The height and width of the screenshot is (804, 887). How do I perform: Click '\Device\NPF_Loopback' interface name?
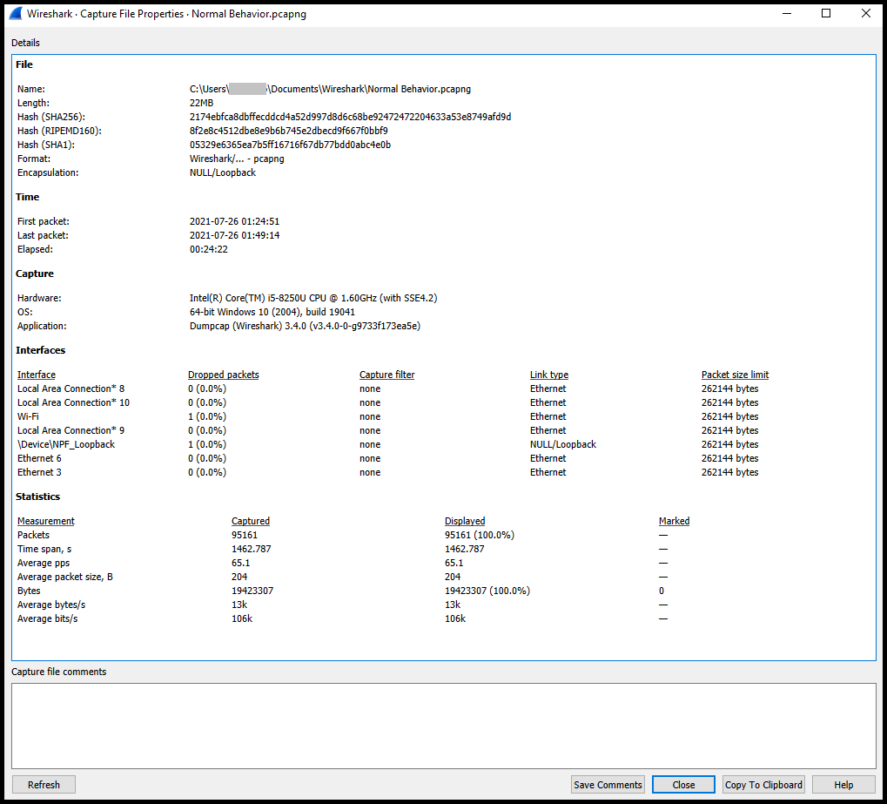click(x=65, y=444)
